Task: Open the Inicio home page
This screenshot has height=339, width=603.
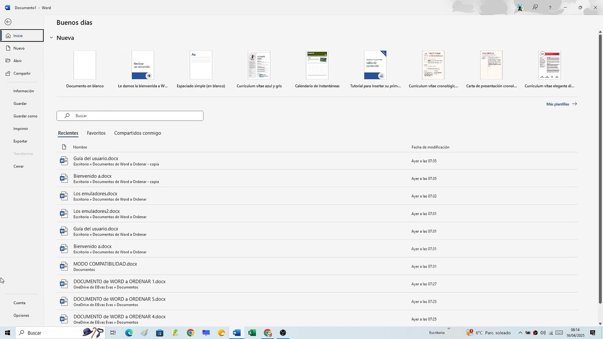Action: pyautogui.click(x=22, y=36)
